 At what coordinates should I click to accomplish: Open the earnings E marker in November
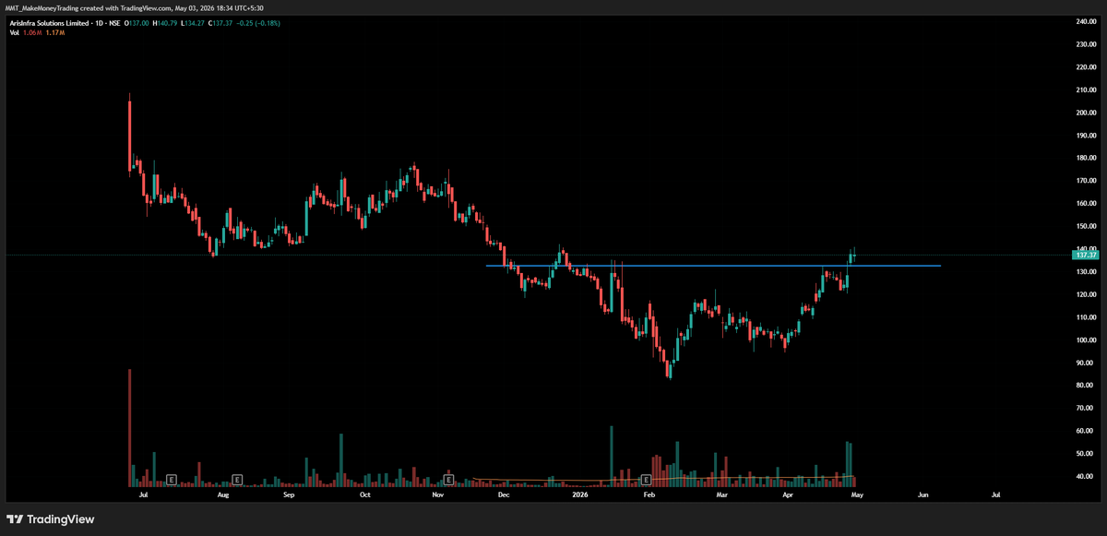[449, 480]
